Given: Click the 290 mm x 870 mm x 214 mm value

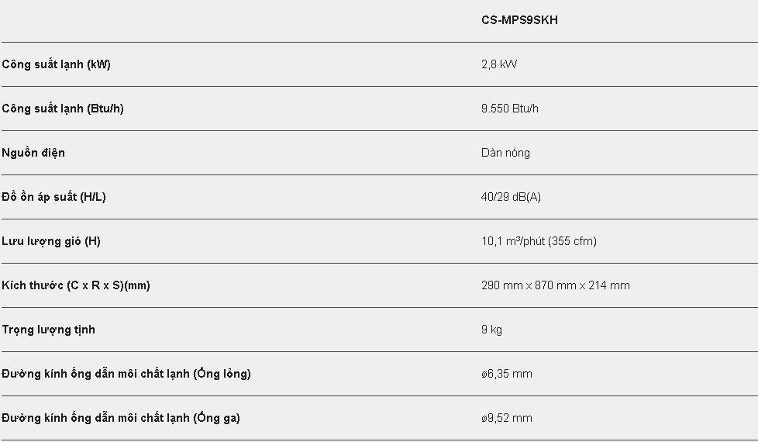Looking at the screenshot, I should point(555,285).
